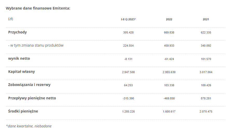
Task: Select the 'Środki pieniężne' row label
Action: pyautogui.click(x=23, y=111)
